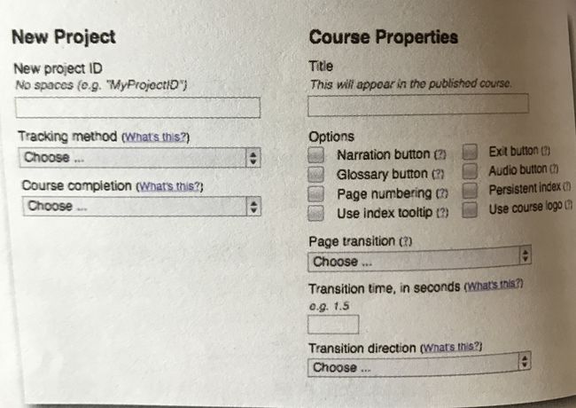This screenshot has height=408, width=576.
Task: Open What's this link for Tracking method
Action: 155,137
